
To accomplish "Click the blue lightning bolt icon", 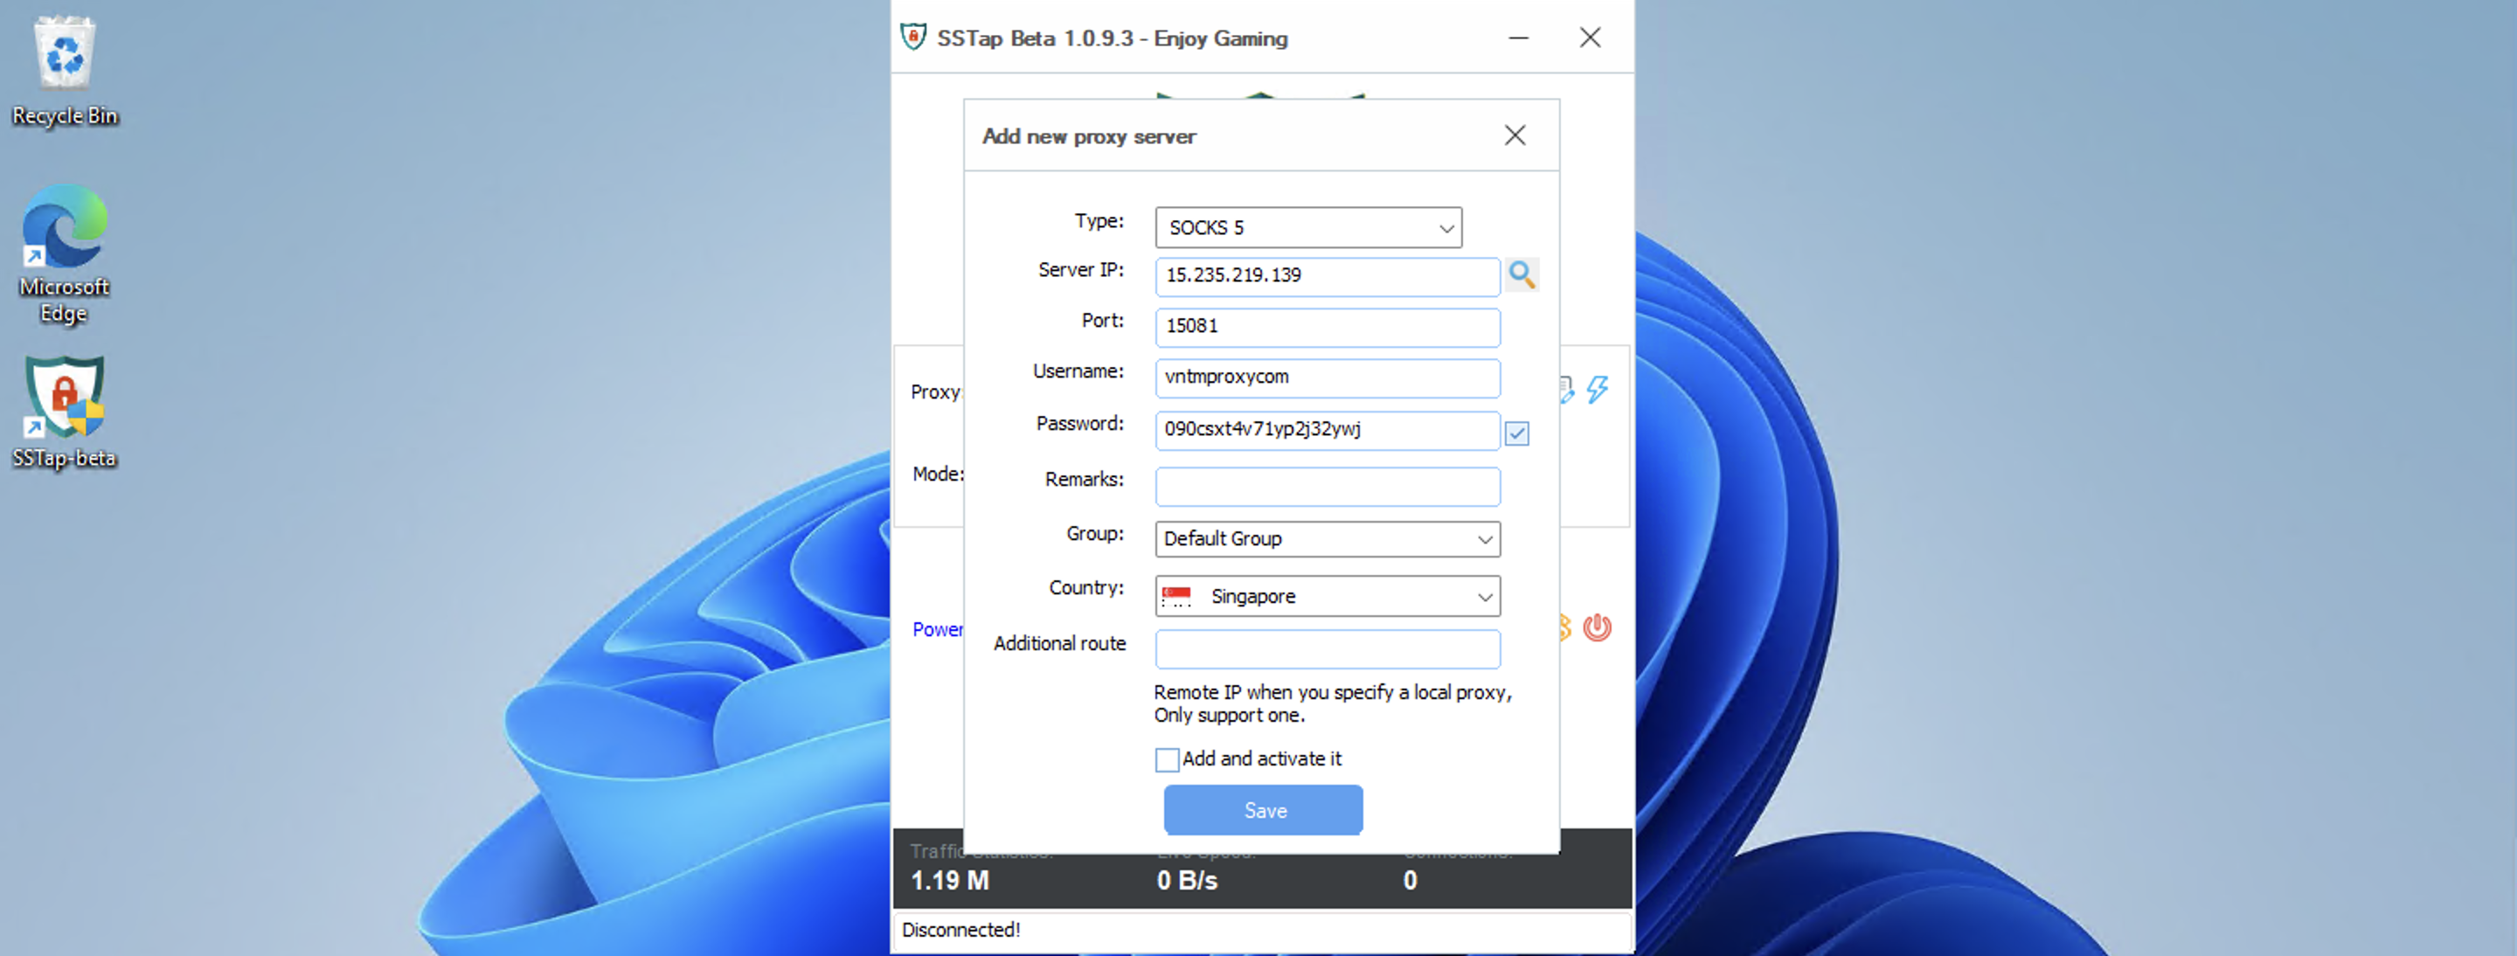I will click(1597, 390).
